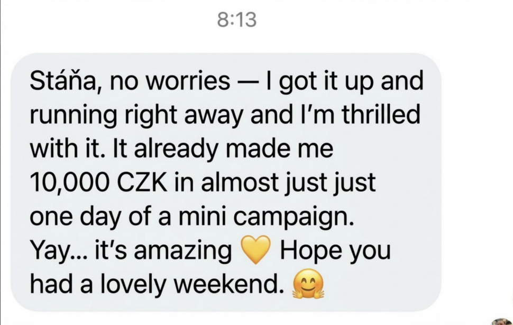Click the hugging face emoji
The image size is (513, 325).
point(308,284)
